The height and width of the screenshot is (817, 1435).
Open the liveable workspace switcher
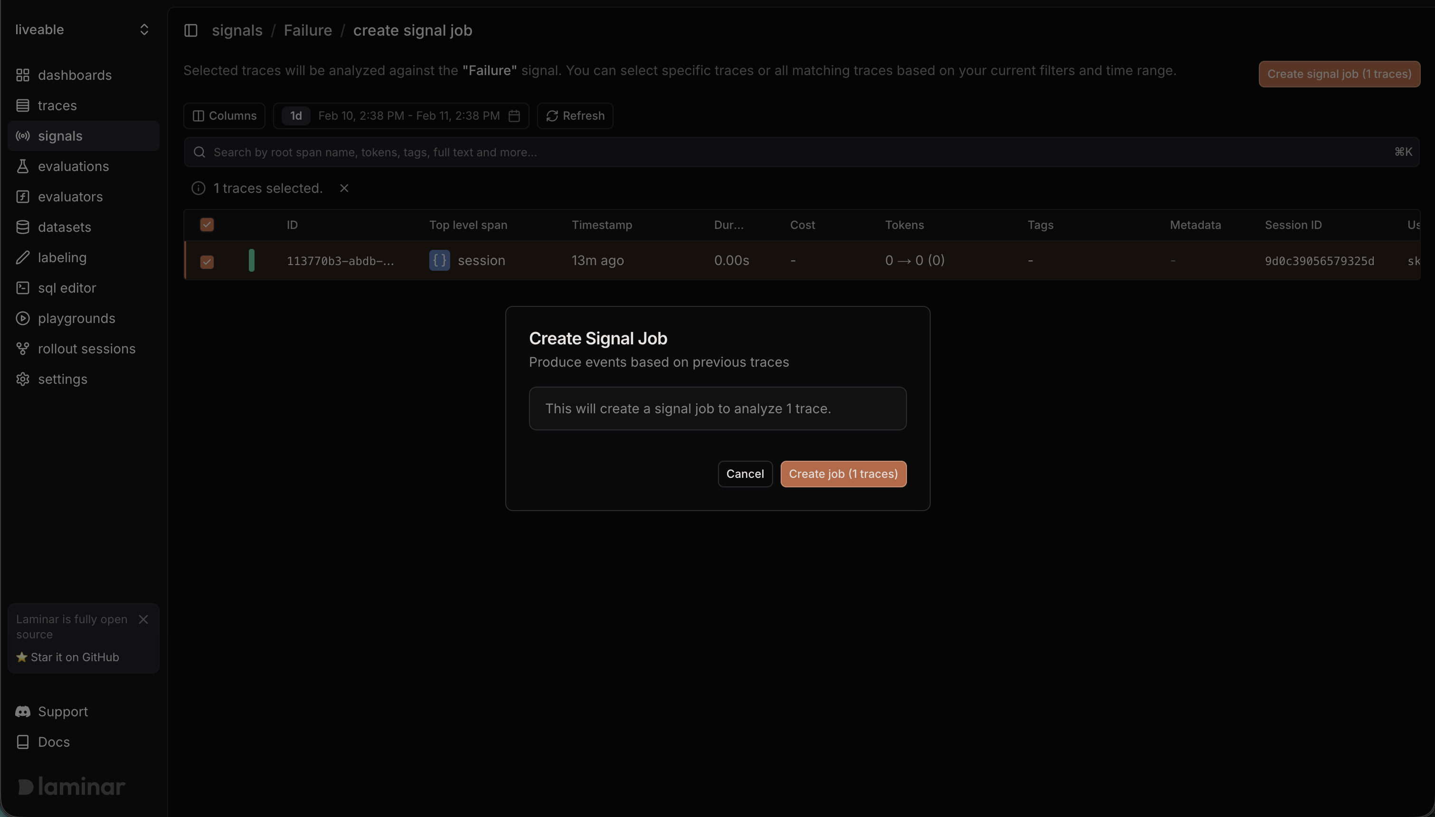tap(82, 29)
